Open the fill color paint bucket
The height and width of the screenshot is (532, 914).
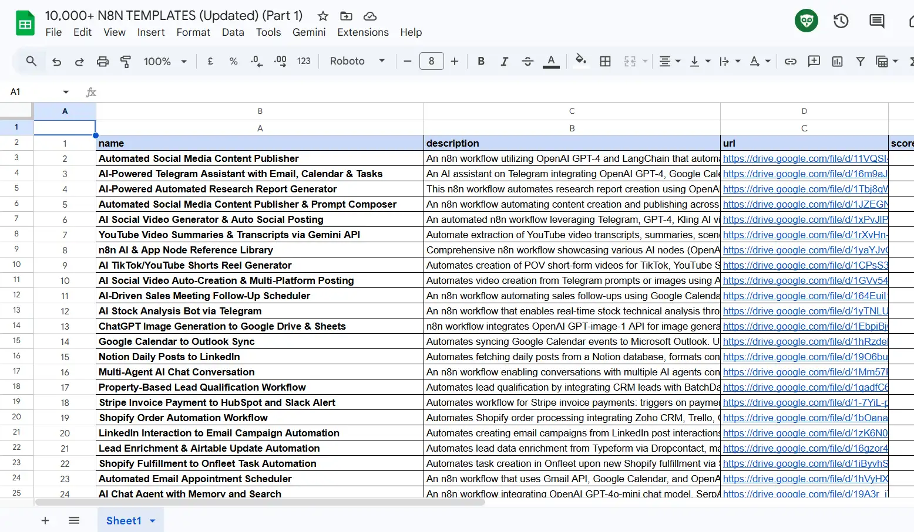[580, 60]
